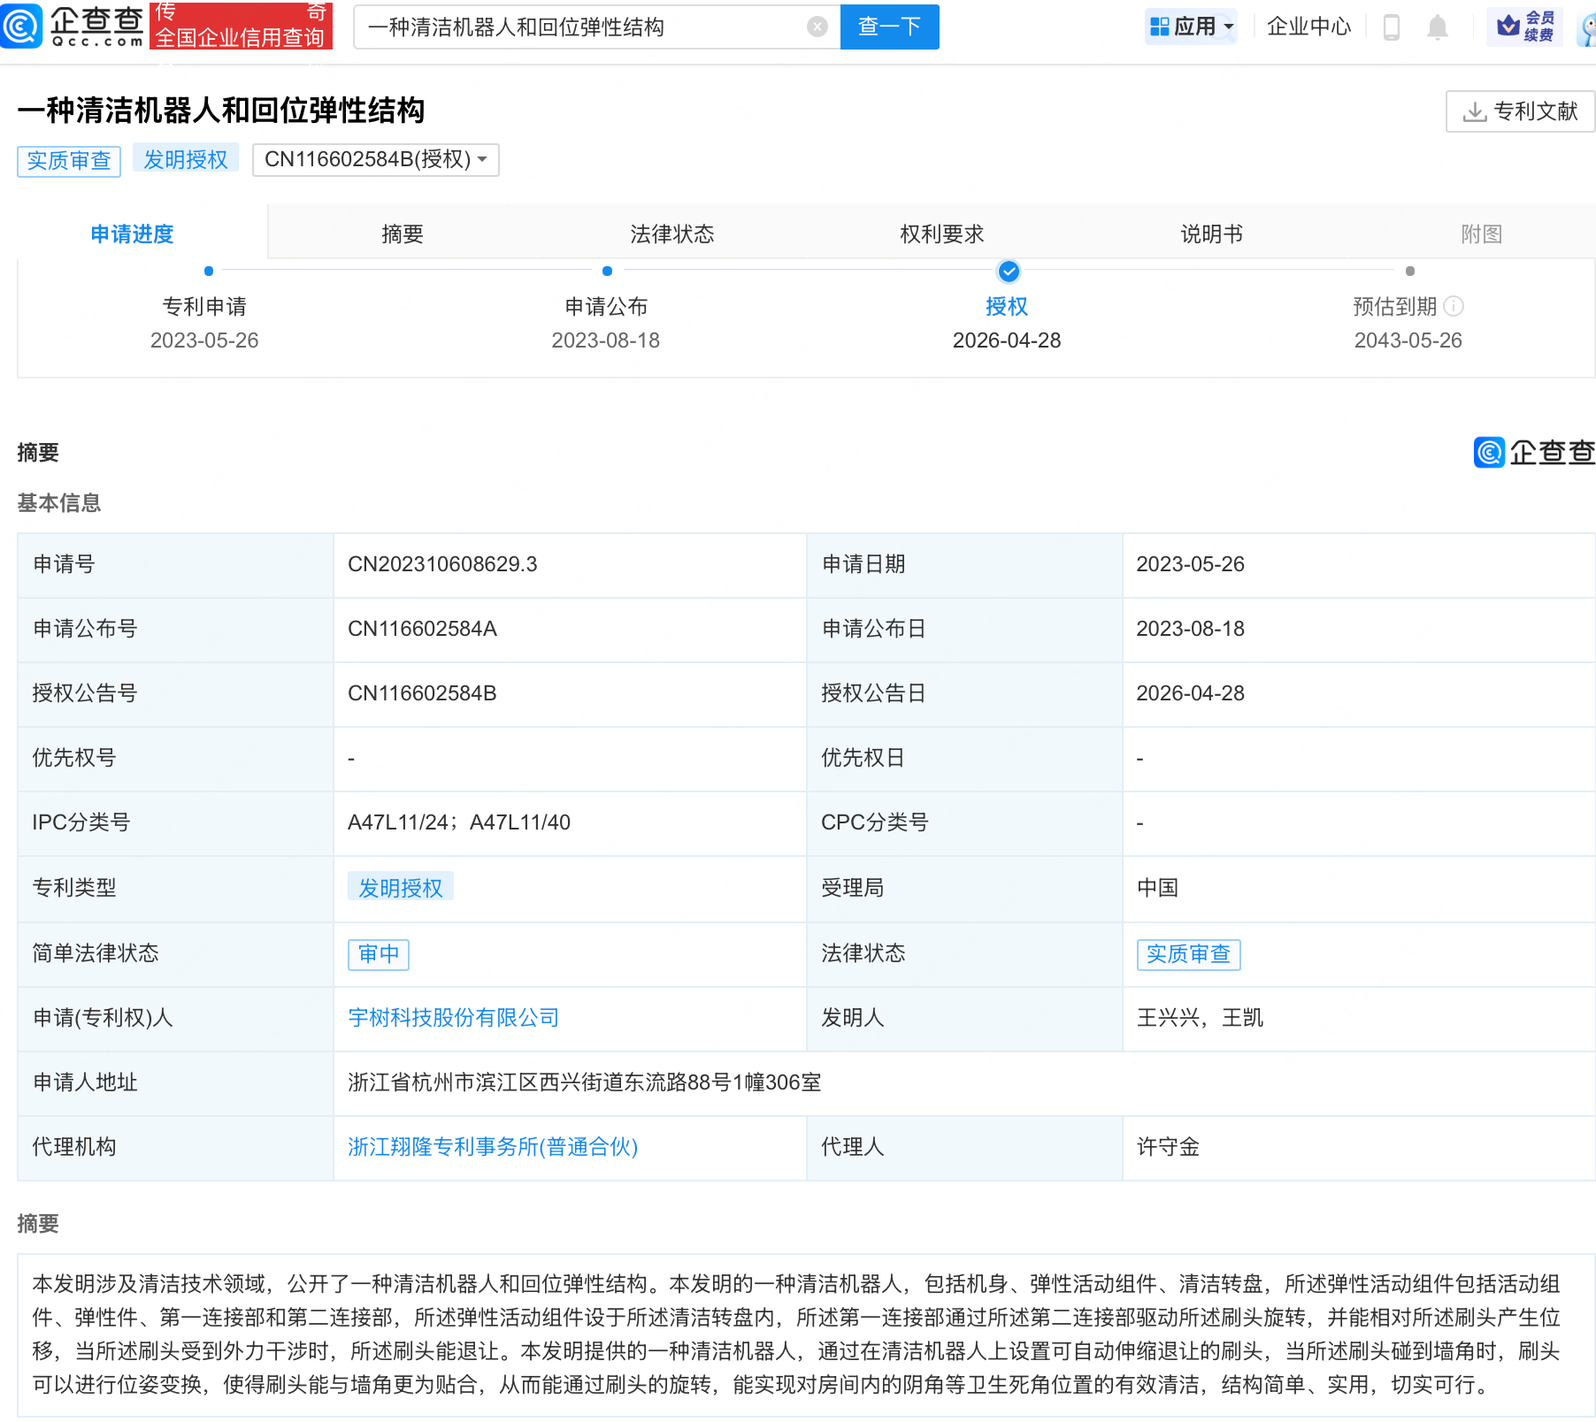Open the 应用 dropdown in header
This screenshot has height=1422, width=1596.
pos(1191,27)
